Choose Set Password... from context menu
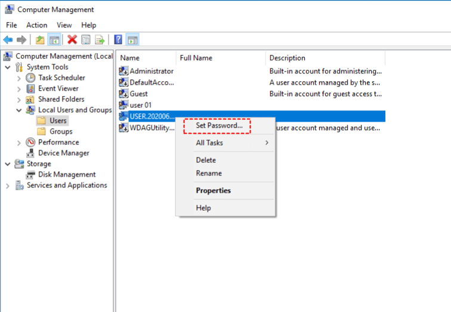This screenshot has width=451, height=312. tap(219, 125)
